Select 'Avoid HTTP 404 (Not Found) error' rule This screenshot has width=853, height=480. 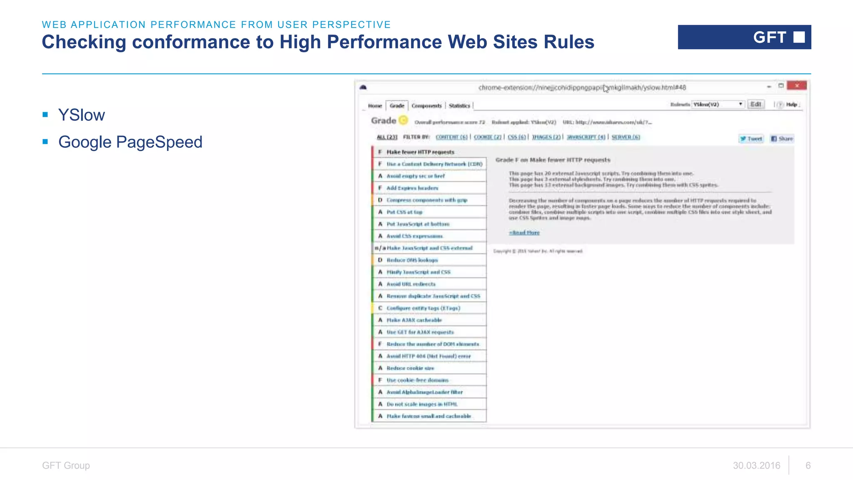coord(429,356)
